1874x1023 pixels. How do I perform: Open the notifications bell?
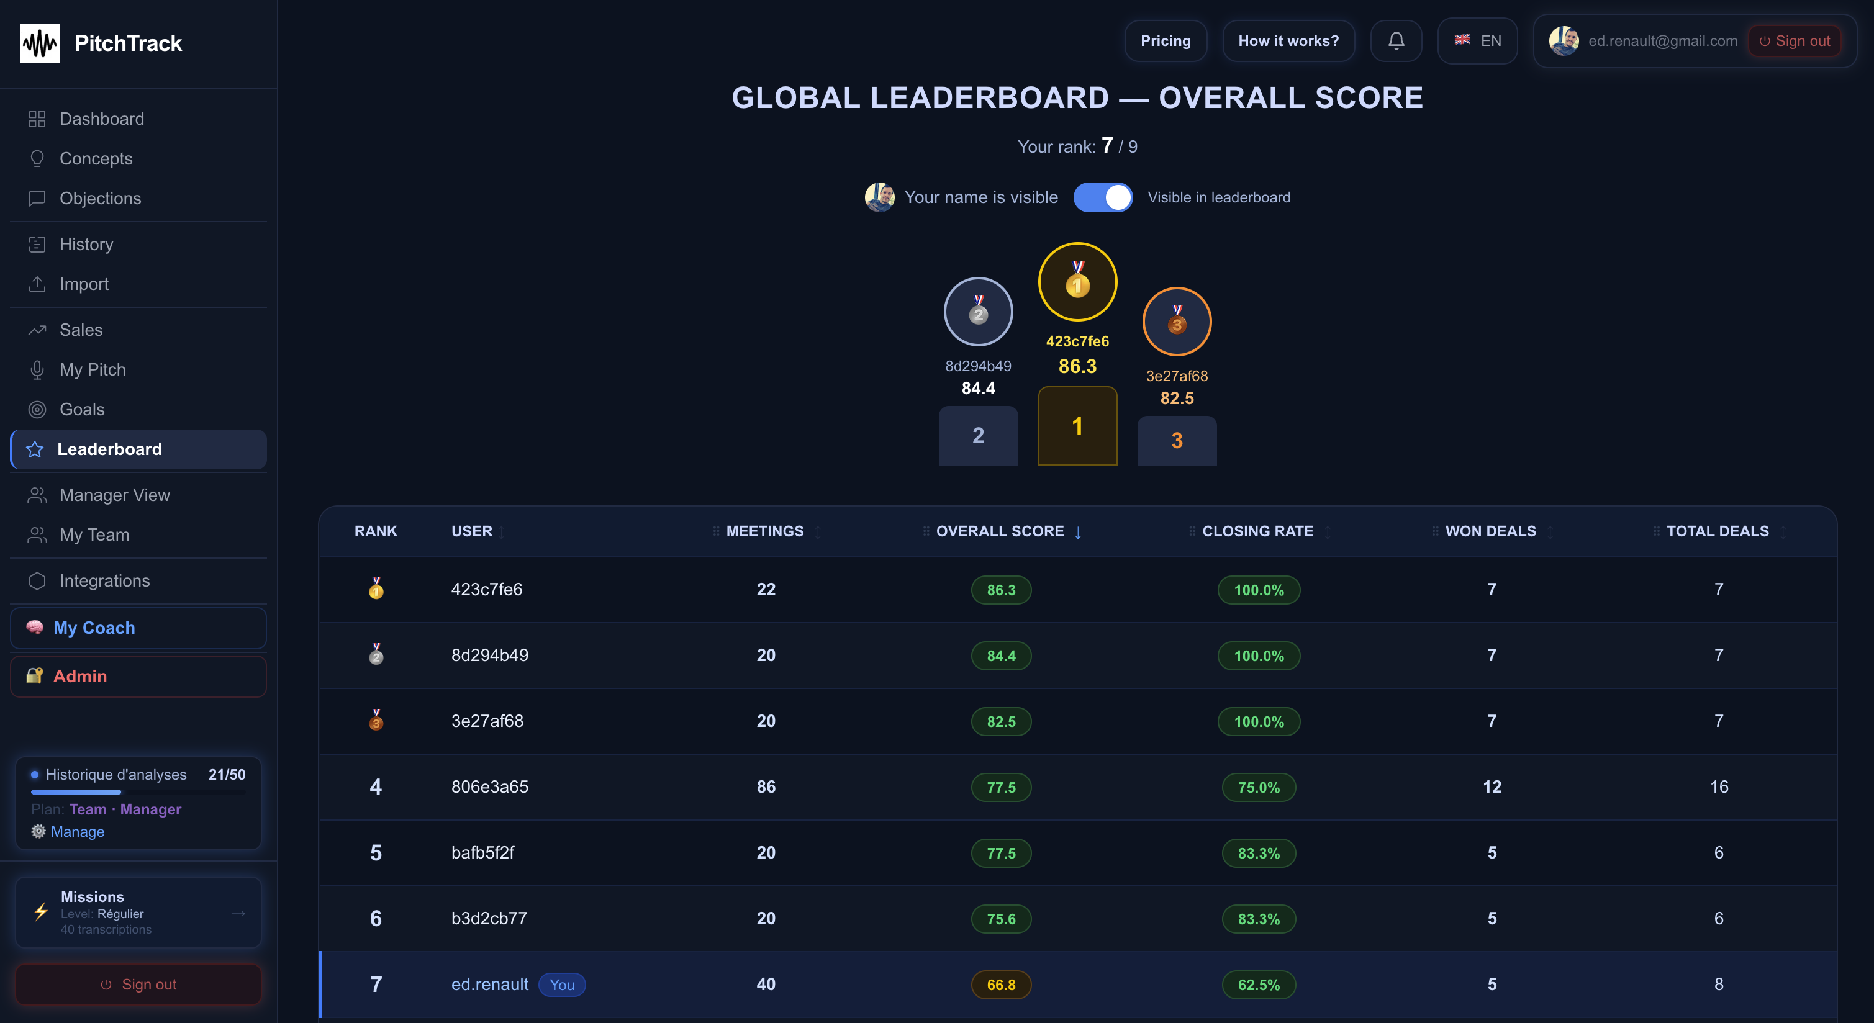click(1395, 41)
